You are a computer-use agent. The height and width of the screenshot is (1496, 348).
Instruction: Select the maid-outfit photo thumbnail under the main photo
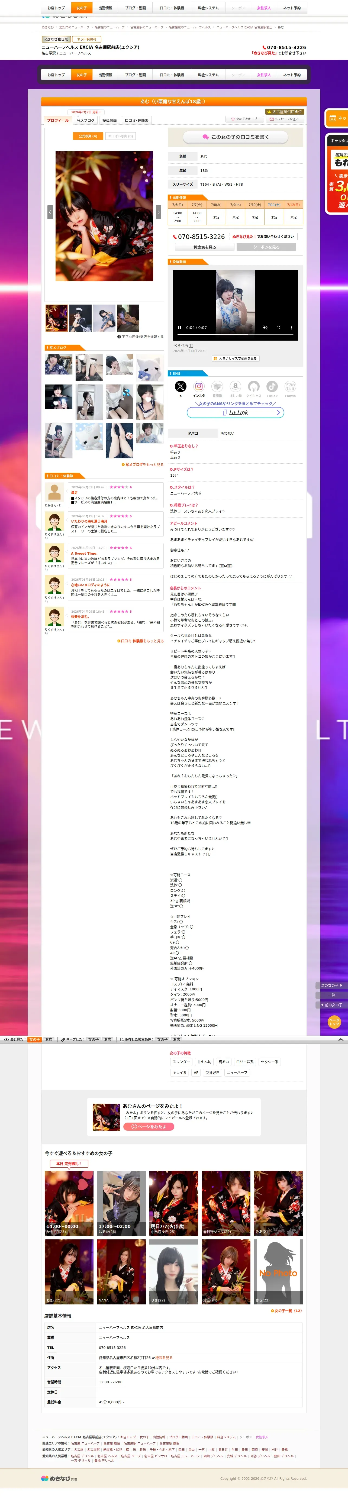pyautogui.click(x=80, y=318)
